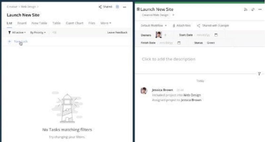Open the Default Workflow dropdown

pos(154,26)
